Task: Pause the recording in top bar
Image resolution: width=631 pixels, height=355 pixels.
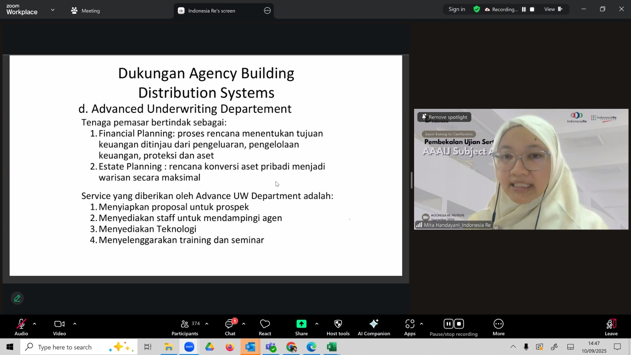Action: [x=524, y=9]
